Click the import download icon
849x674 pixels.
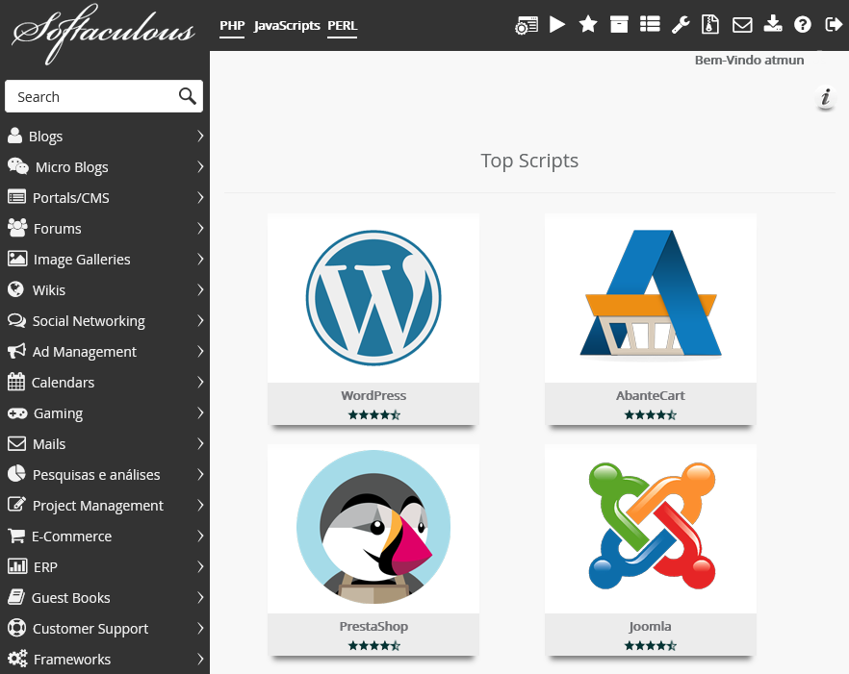click(x=773, y=24)
